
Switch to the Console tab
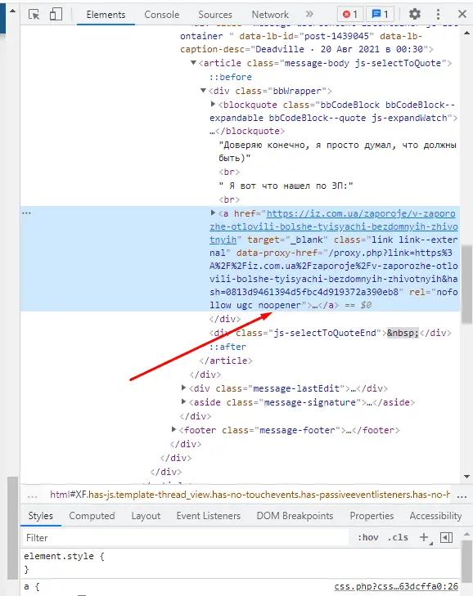tap(162, 15)
